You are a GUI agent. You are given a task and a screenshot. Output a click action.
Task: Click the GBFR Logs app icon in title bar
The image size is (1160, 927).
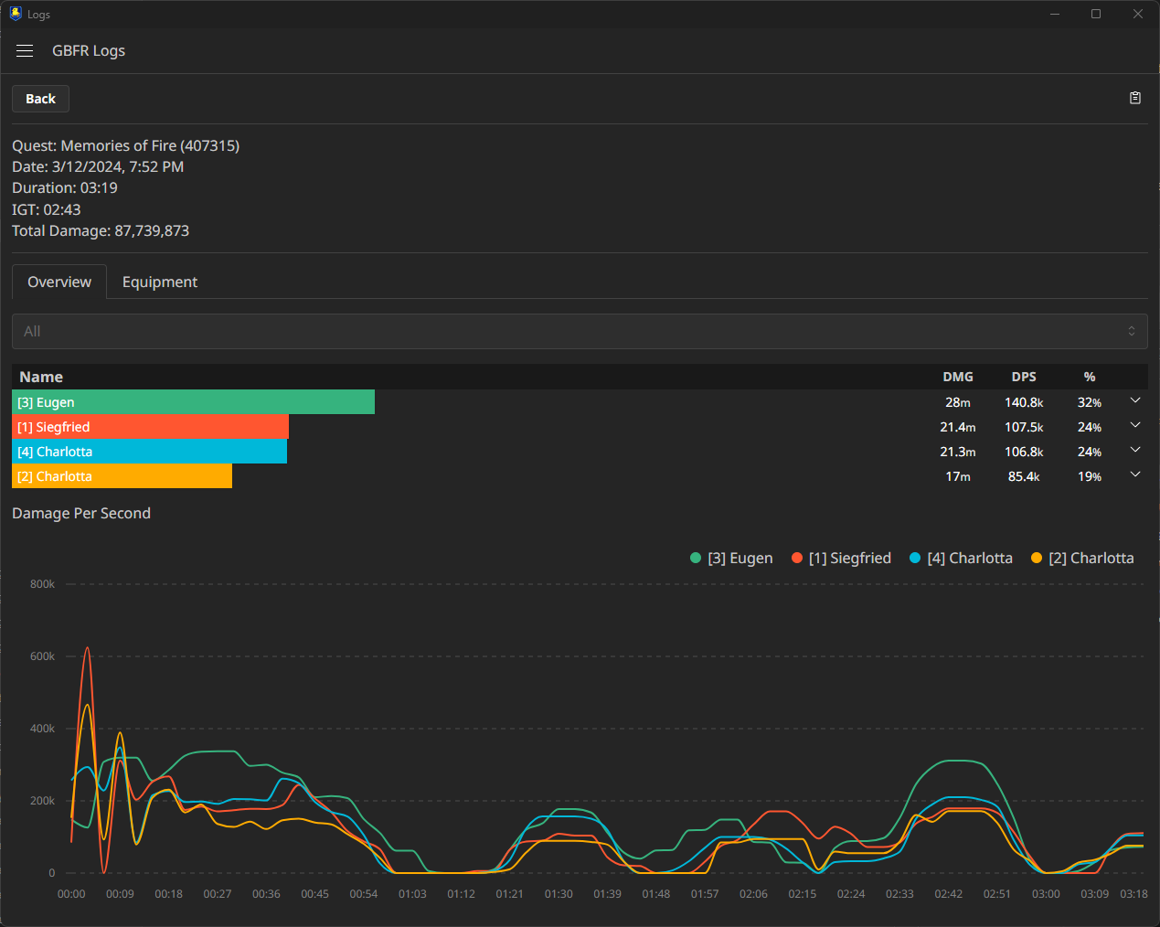click(16, 14)
